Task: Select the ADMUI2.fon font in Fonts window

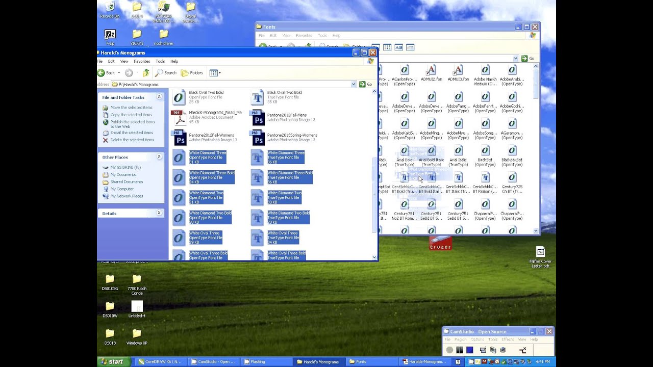Action: coord(431,73)
